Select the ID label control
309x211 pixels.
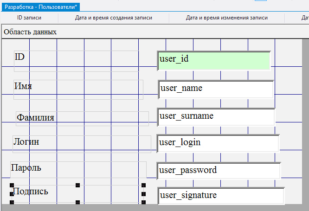(20, 57)
